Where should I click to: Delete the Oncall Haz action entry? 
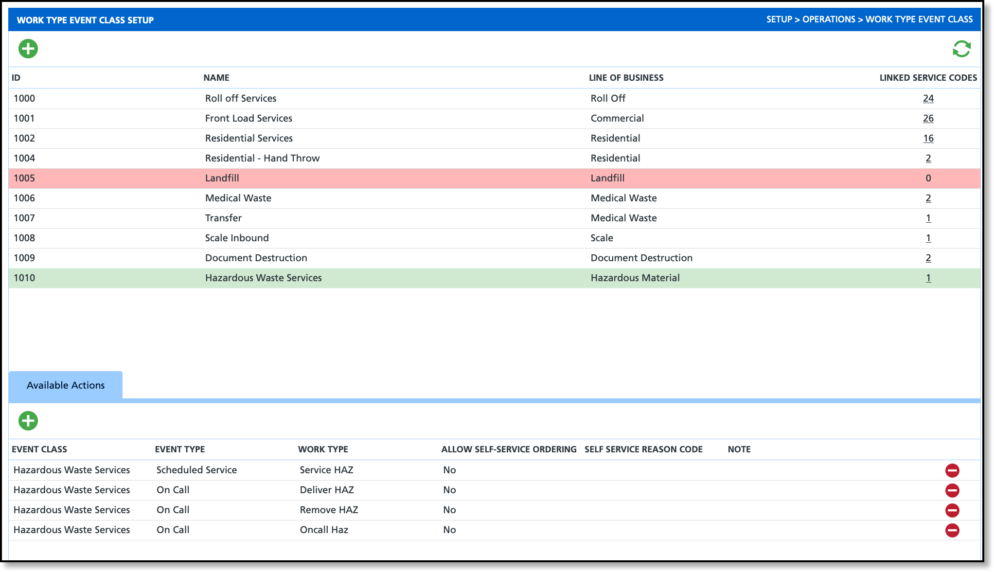(x=952, y=530)
